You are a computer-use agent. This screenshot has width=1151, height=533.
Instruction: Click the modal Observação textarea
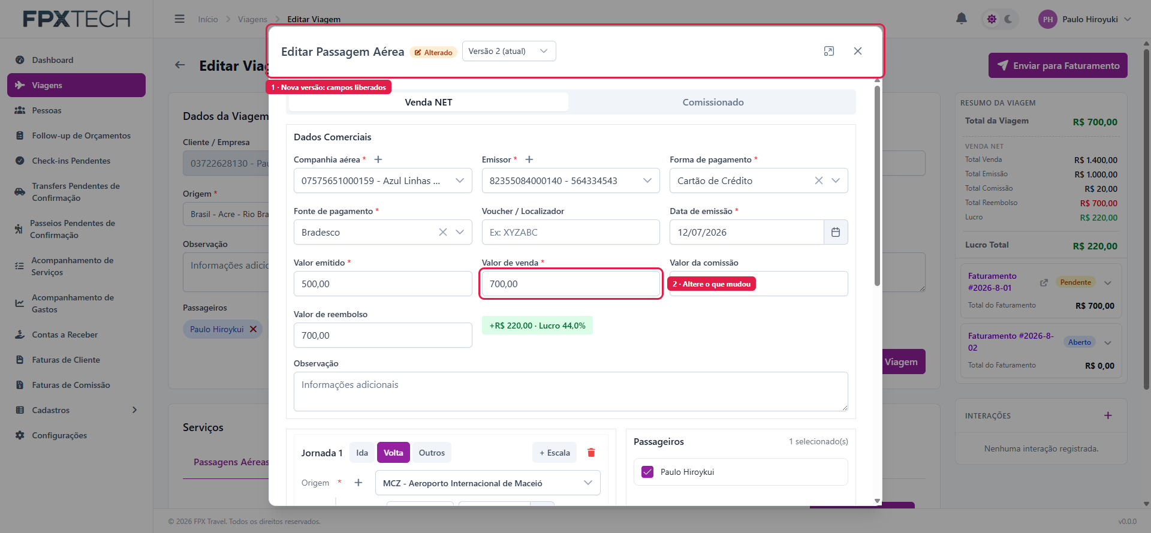[x=571, y=392]
